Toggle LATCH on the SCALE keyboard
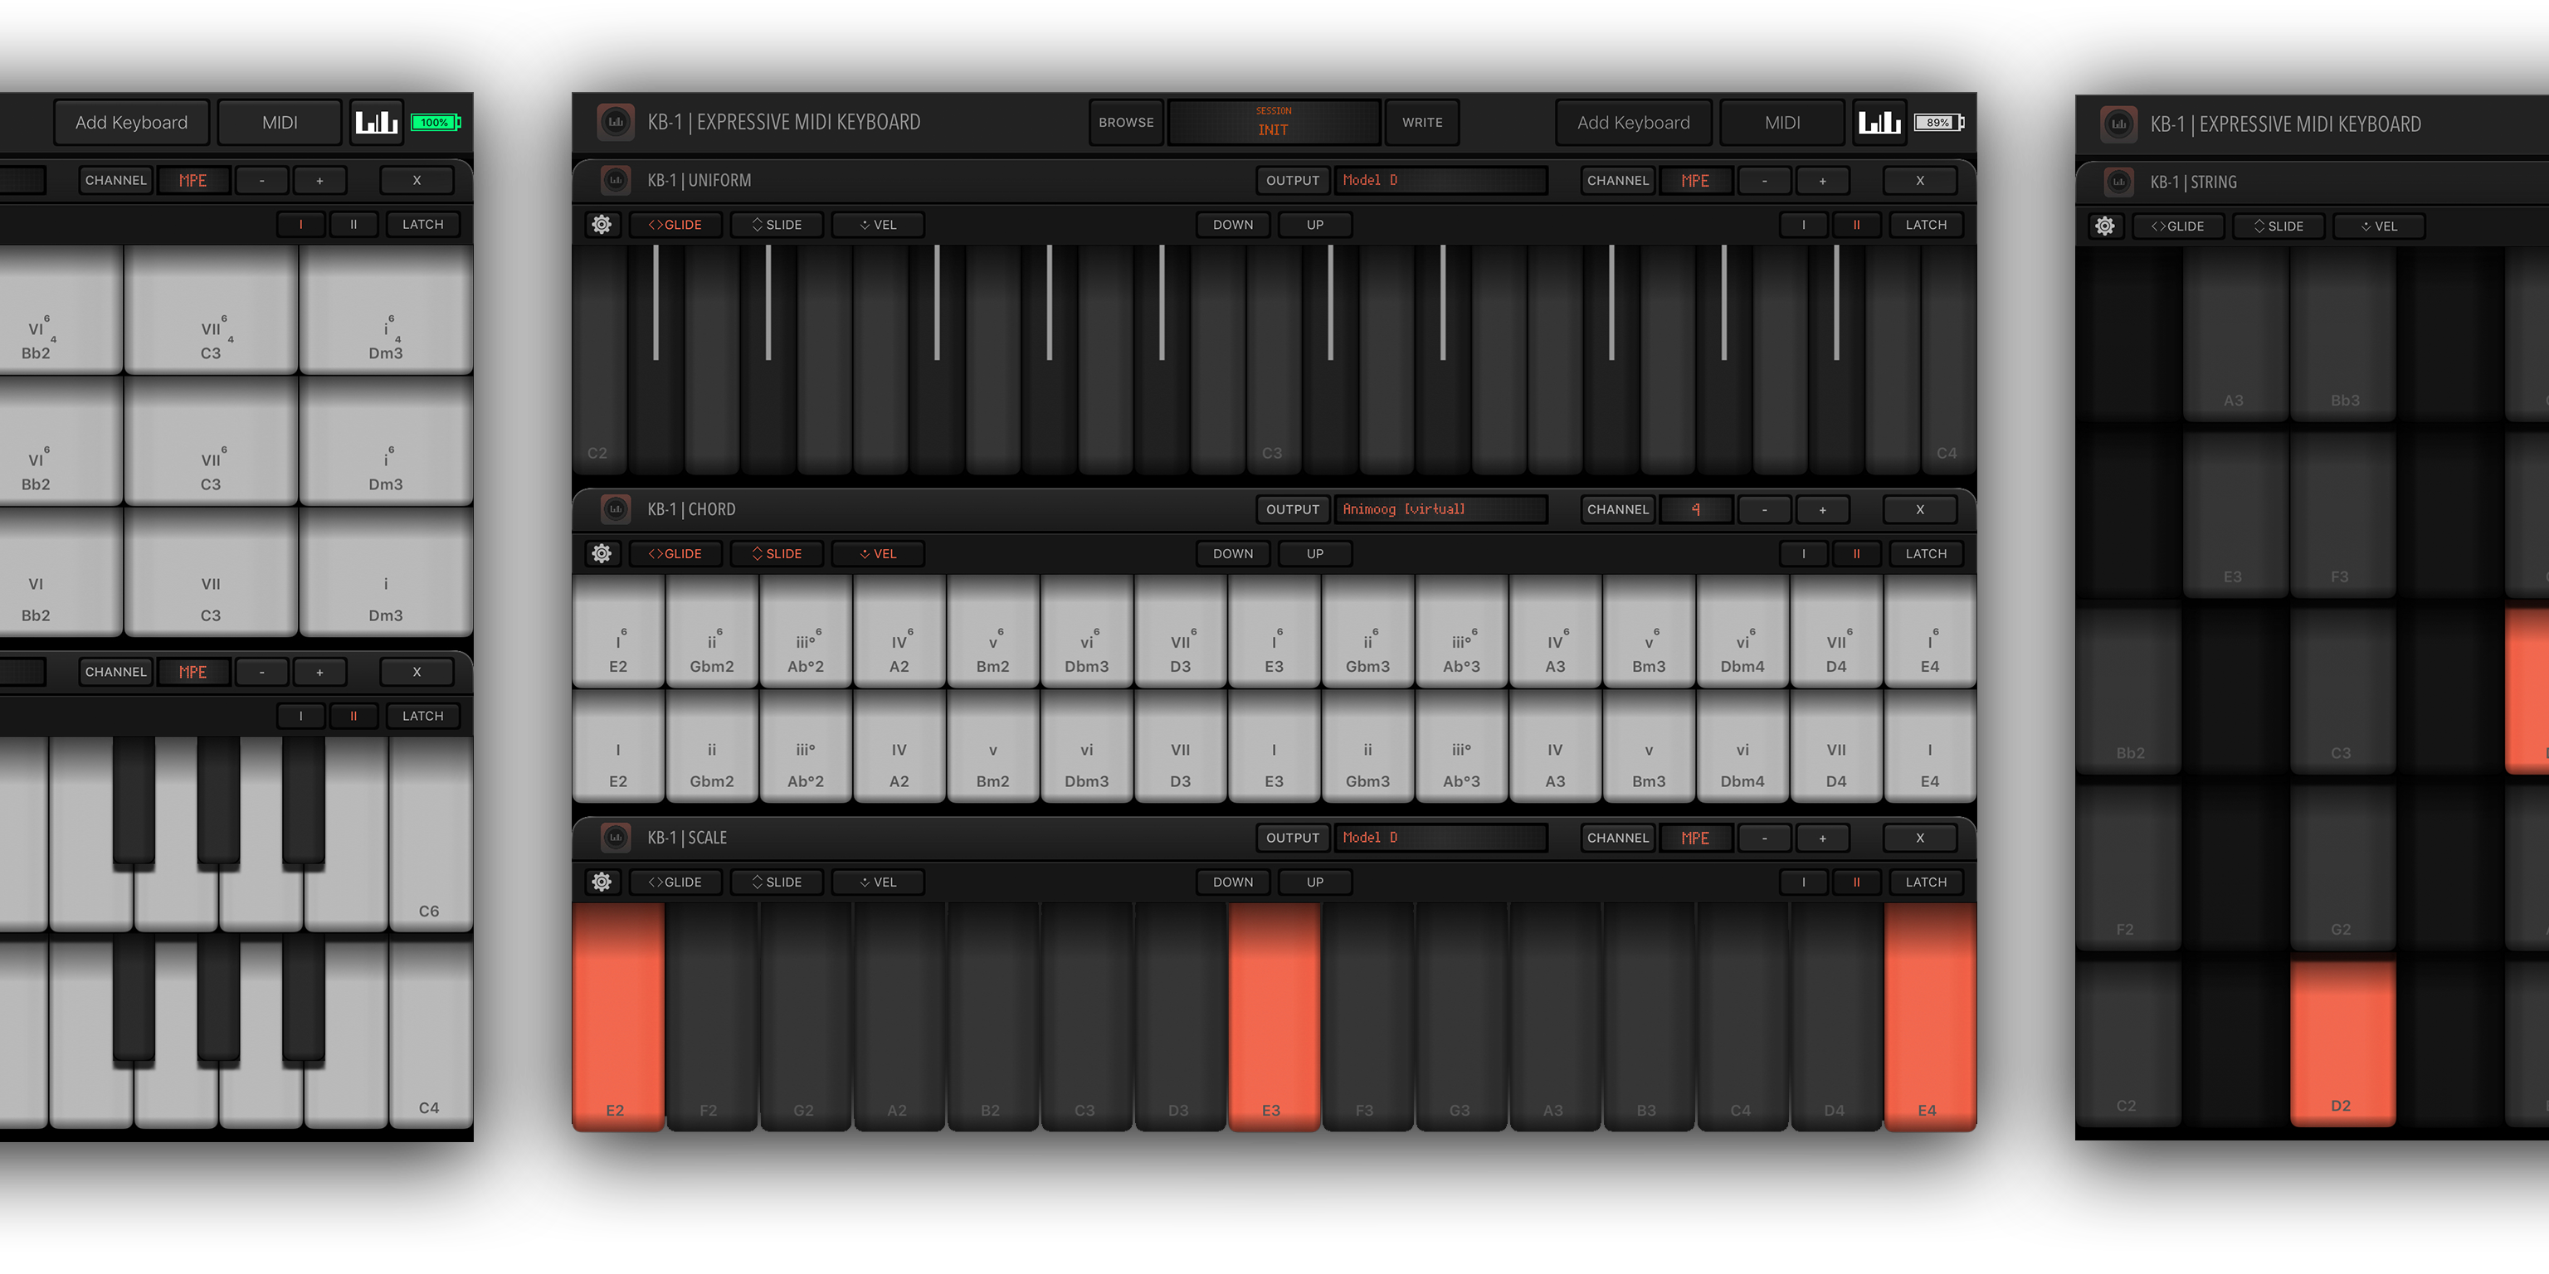Screen dimensions: 2549x1274 tap(1926, 882)
